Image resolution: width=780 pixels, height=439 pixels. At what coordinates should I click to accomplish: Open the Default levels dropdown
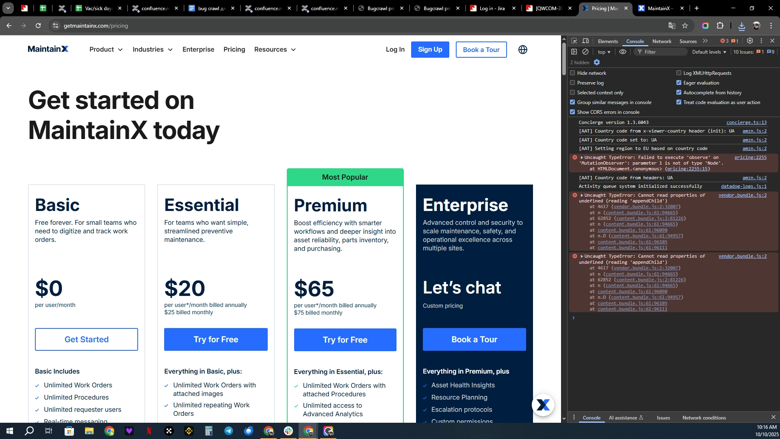(x=709, y=52)
